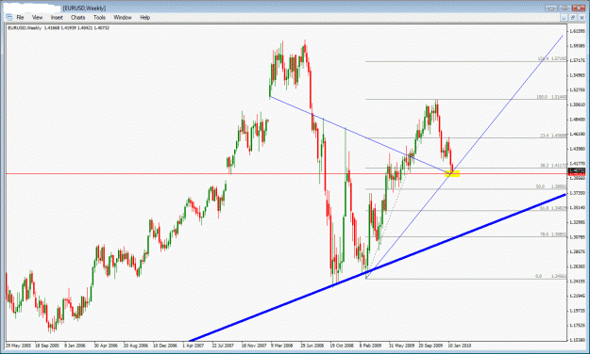
Task: Open the File menu
Action: [20, 17]
